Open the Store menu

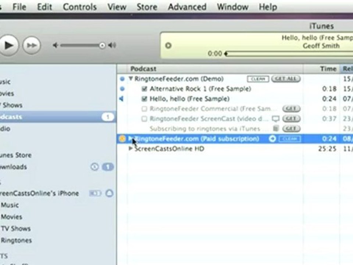[x=147, y=7]
